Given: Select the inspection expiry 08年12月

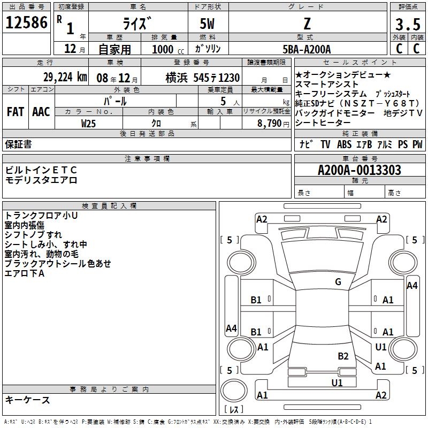Looking at the screenshot, I should pyautogui.click(x=117, y=78).
